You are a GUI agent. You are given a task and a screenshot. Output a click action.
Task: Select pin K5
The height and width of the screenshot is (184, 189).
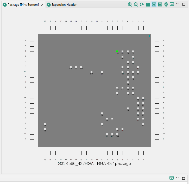[x=122, y=88]
